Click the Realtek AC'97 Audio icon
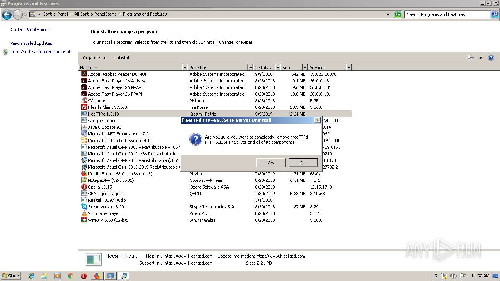Screen dimensions: 500x281 point(84,200)
